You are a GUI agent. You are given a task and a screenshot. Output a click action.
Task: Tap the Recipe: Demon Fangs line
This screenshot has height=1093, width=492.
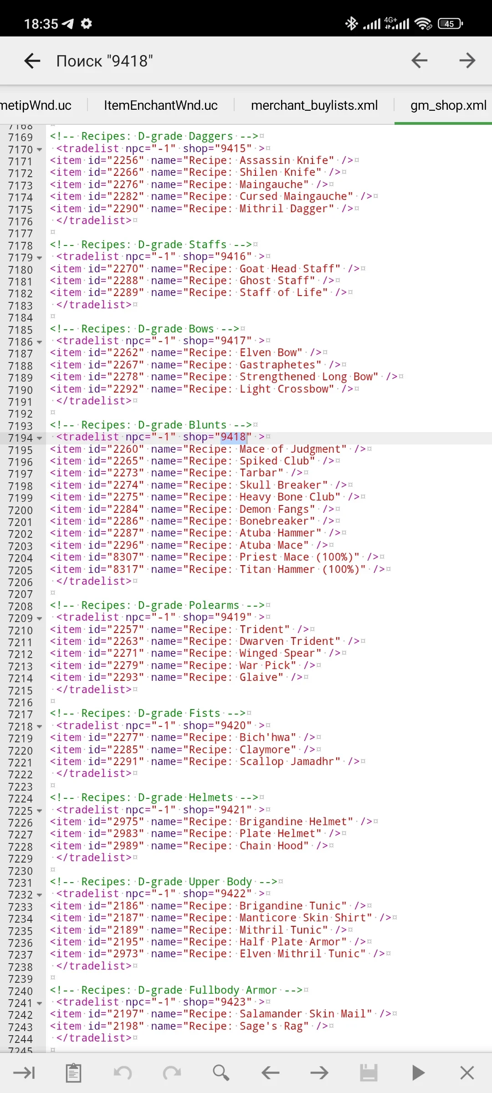195,509
